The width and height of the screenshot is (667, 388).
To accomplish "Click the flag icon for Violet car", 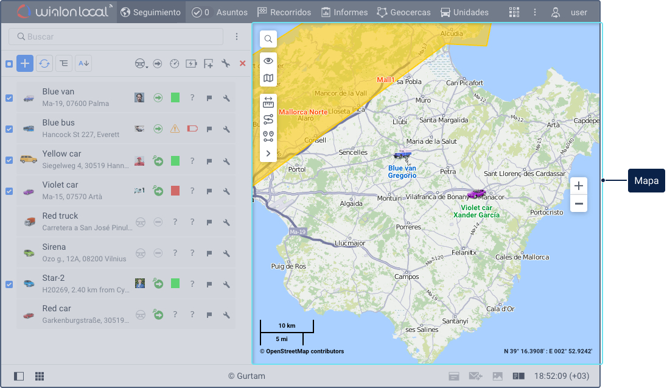I will tap(209, 191).
